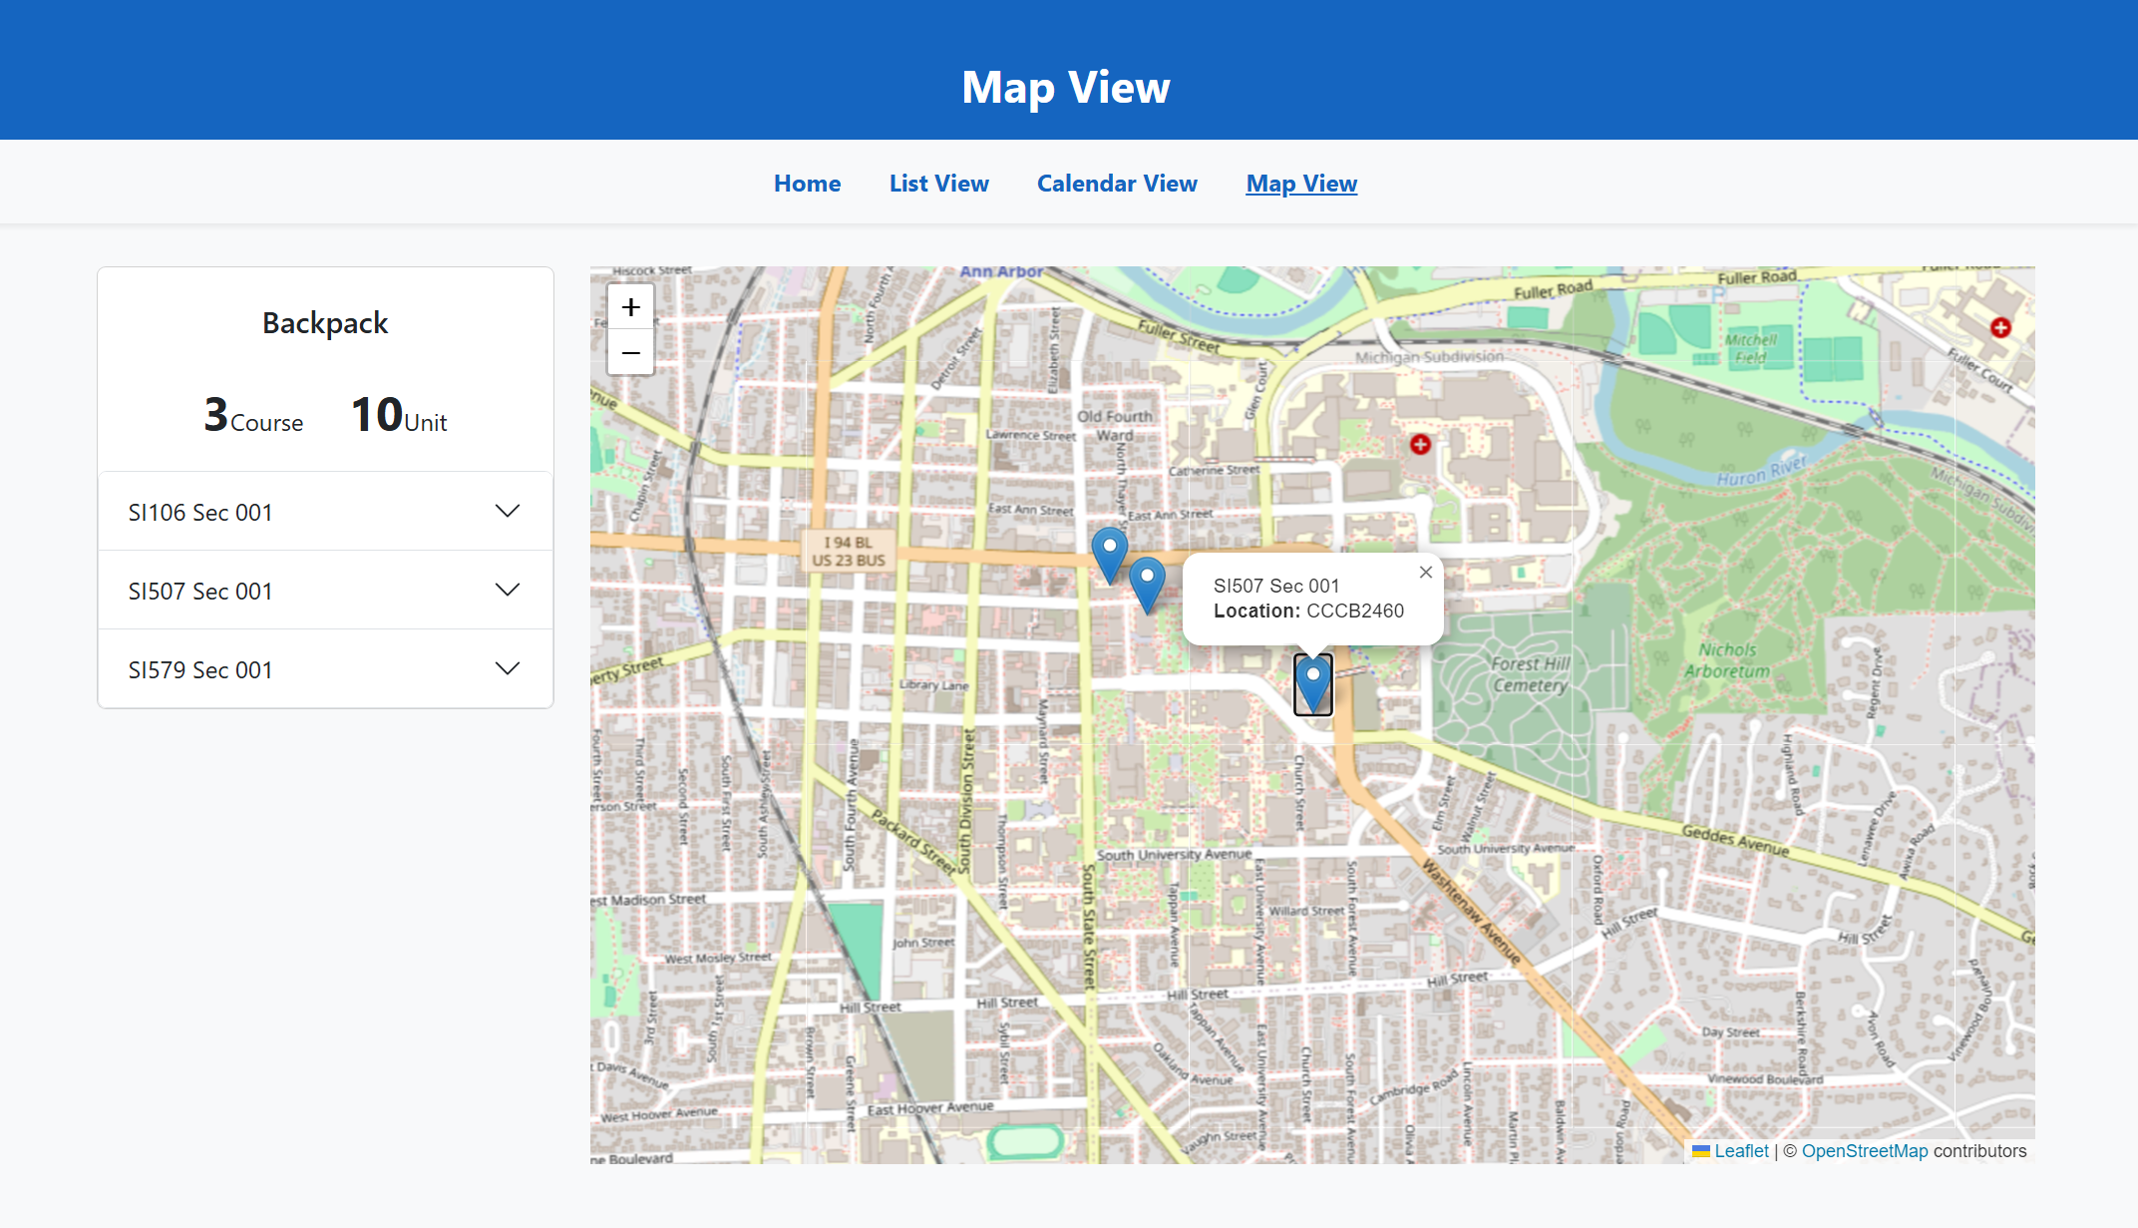Close the SI507 Sec 001 popup

point(1426,572)
